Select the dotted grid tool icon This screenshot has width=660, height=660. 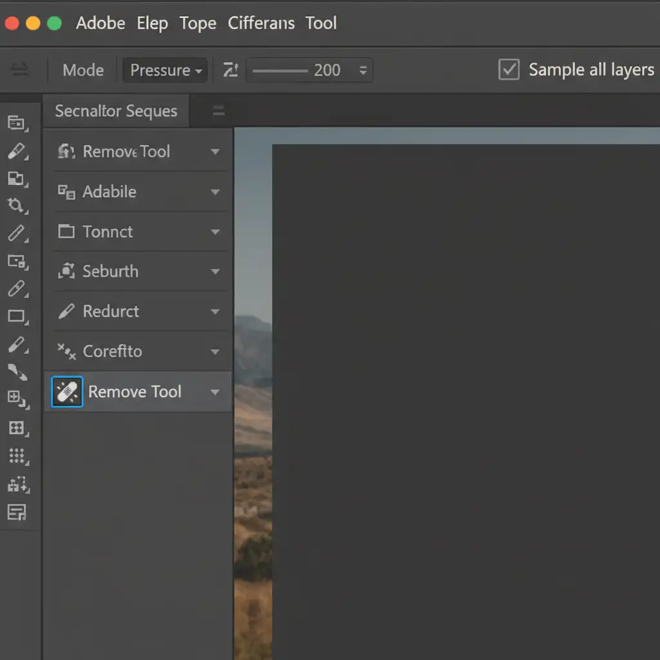coord(16,456)
